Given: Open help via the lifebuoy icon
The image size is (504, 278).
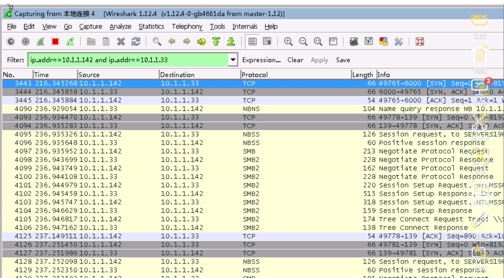Looking at the screenshot, I should (x=420, y=42).
